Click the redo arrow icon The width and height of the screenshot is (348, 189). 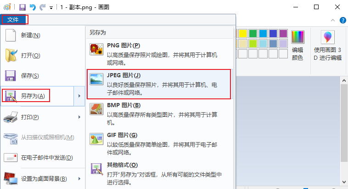pos(42,7)
